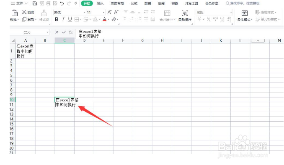Switch to the Start (开始) tab
284x165 pixels.
87,3
